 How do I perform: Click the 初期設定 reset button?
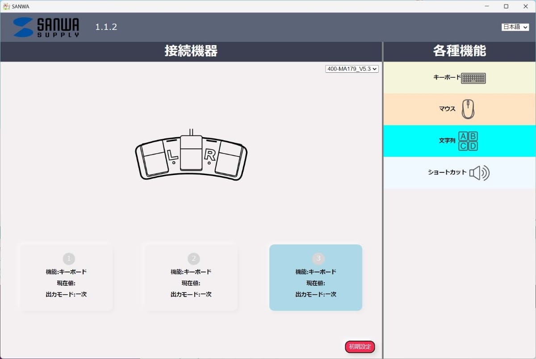(x=360, y=347)
